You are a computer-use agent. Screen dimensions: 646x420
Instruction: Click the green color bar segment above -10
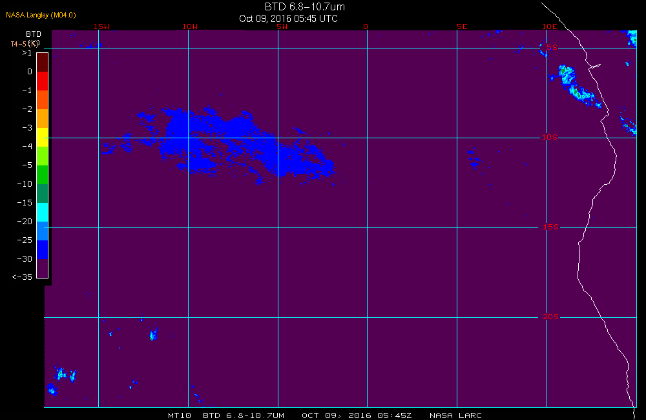(43, 174)
